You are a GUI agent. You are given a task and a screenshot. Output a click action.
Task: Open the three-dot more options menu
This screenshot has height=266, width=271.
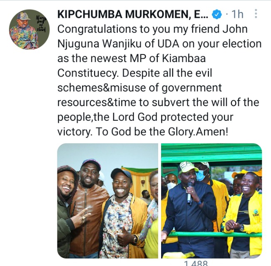256,14
